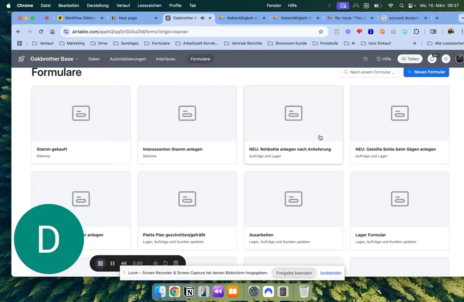Screen dimensions: 464x302
Task: Click Freigabe beenden
Action: pyautogui.click(x=294, y=273)
